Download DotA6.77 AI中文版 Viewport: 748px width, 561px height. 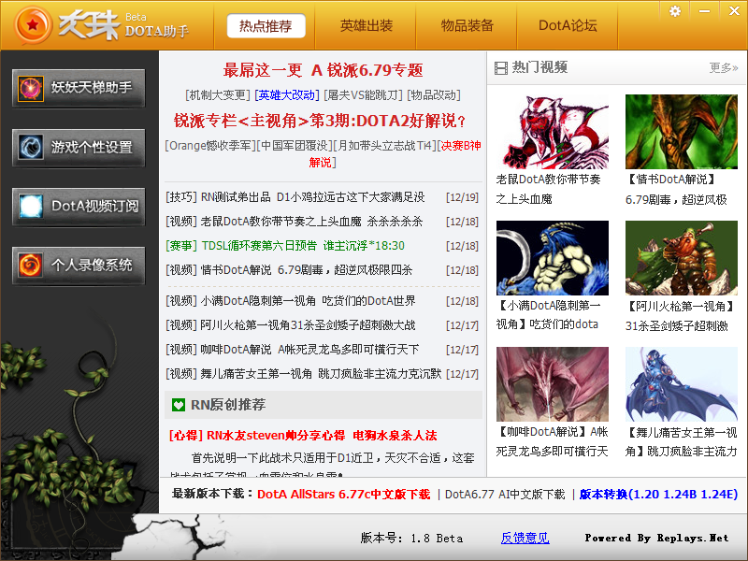(x=505, y=495)
